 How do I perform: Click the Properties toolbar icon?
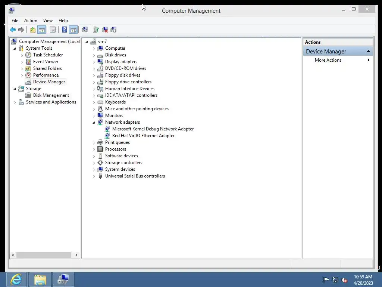53,30
